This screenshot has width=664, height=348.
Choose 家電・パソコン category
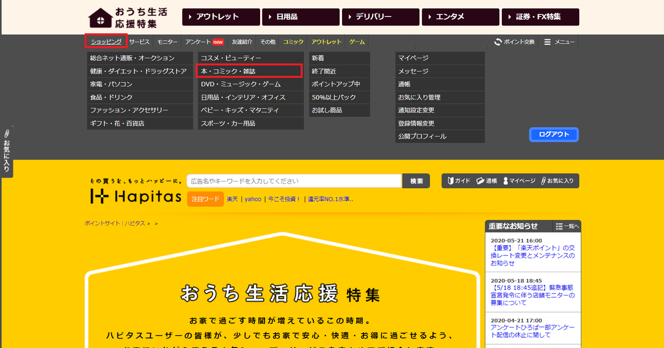click(140, 84)
